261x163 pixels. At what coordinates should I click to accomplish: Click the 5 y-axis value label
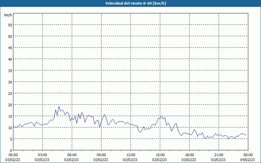11,139
